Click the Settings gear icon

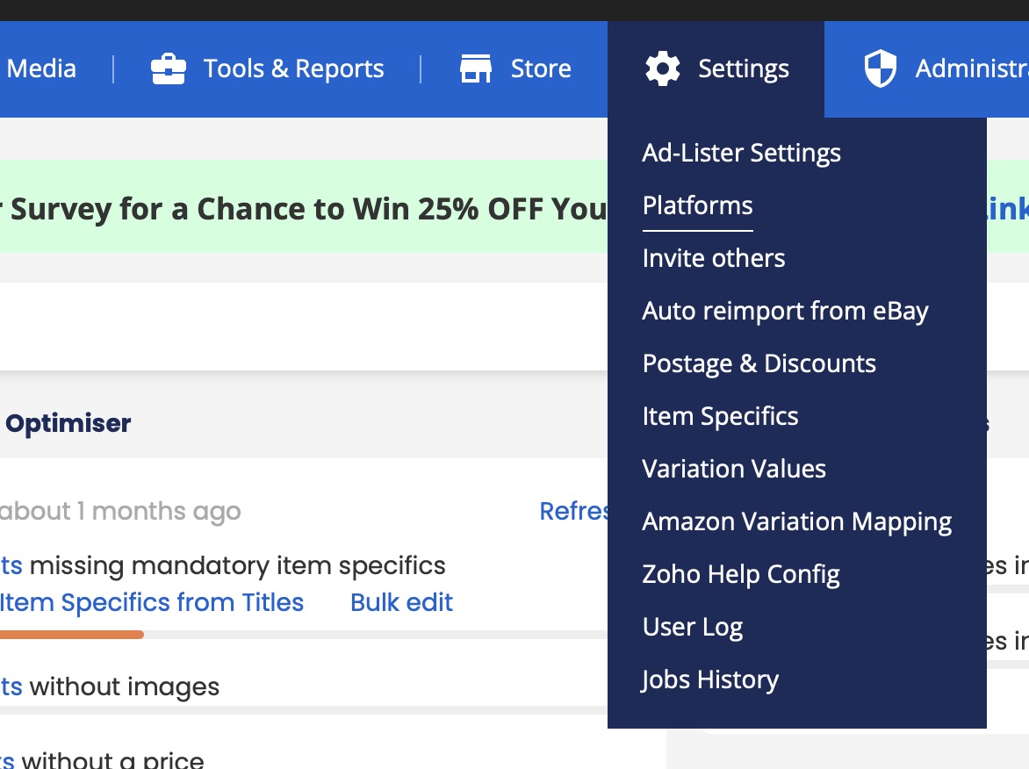click(663, 68)
